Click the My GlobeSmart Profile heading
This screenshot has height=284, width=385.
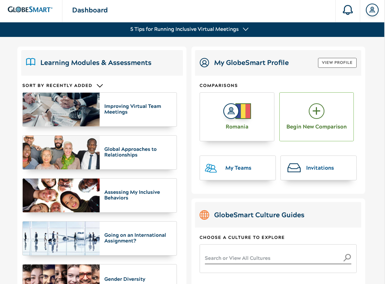point(251,63)
